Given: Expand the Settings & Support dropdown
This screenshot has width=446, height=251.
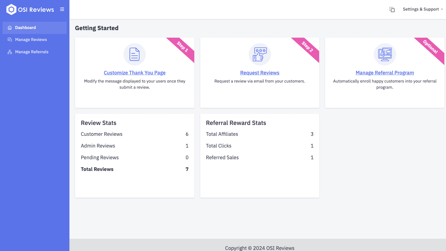Looking at the screenshot, I should click(x=421, y=9).
